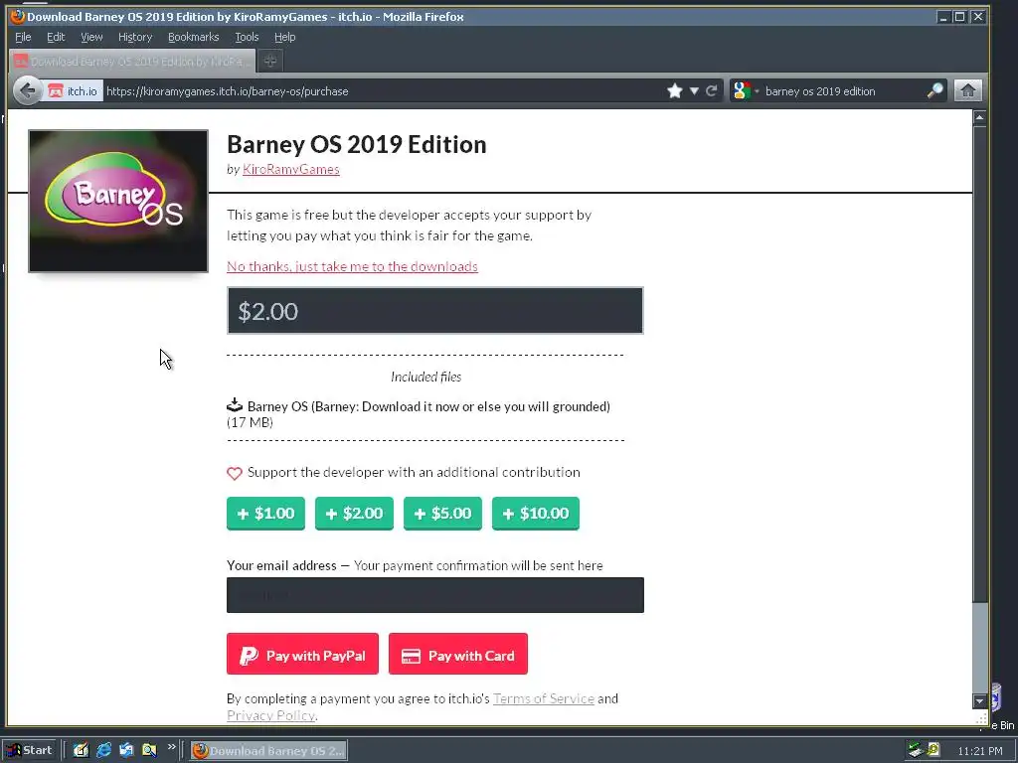
Task: Open the Firefox home page button
Action: coord(967,90)
